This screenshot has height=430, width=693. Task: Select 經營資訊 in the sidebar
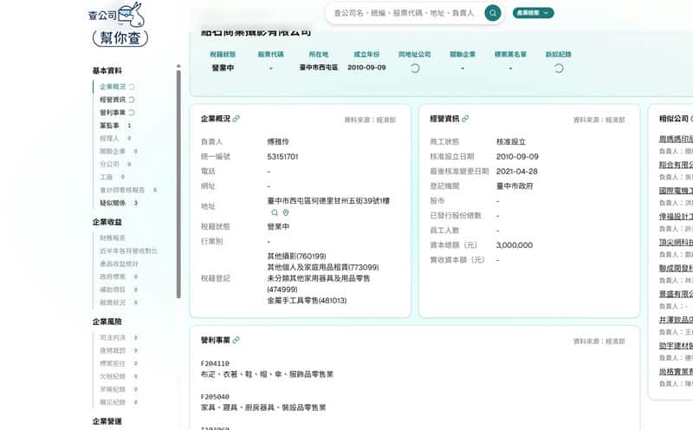(x=113, y=100)
